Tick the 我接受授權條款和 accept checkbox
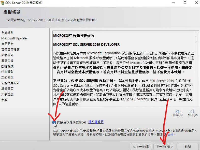The image size is (200, 150). (x=54, y=122)
